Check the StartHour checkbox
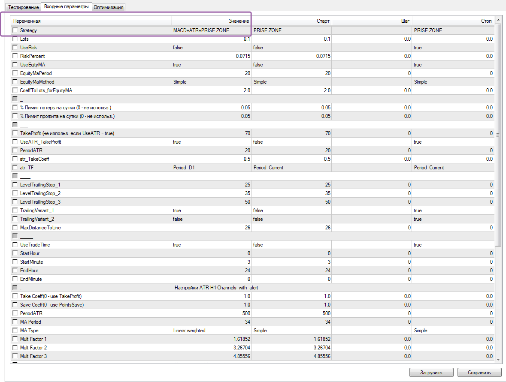The height and width of the screenshot is (382, 506). (15, 253)
